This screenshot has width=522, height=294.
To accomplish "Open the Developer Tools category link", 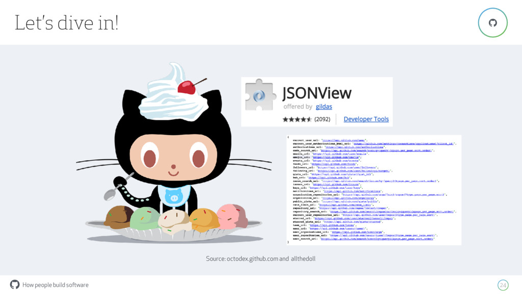I will click(x=366, y=119).
